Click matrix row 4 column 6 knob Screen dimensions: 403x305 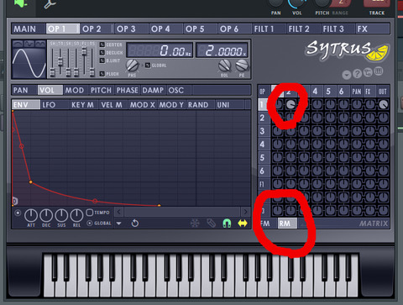(343, 144)
